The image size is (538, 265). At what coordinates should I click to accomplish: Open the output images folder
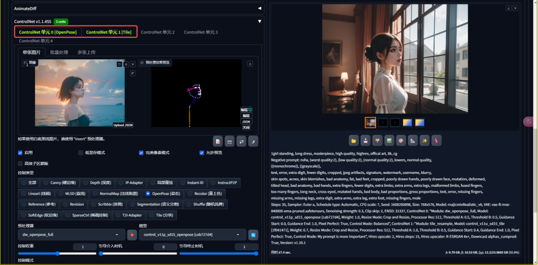353,140
